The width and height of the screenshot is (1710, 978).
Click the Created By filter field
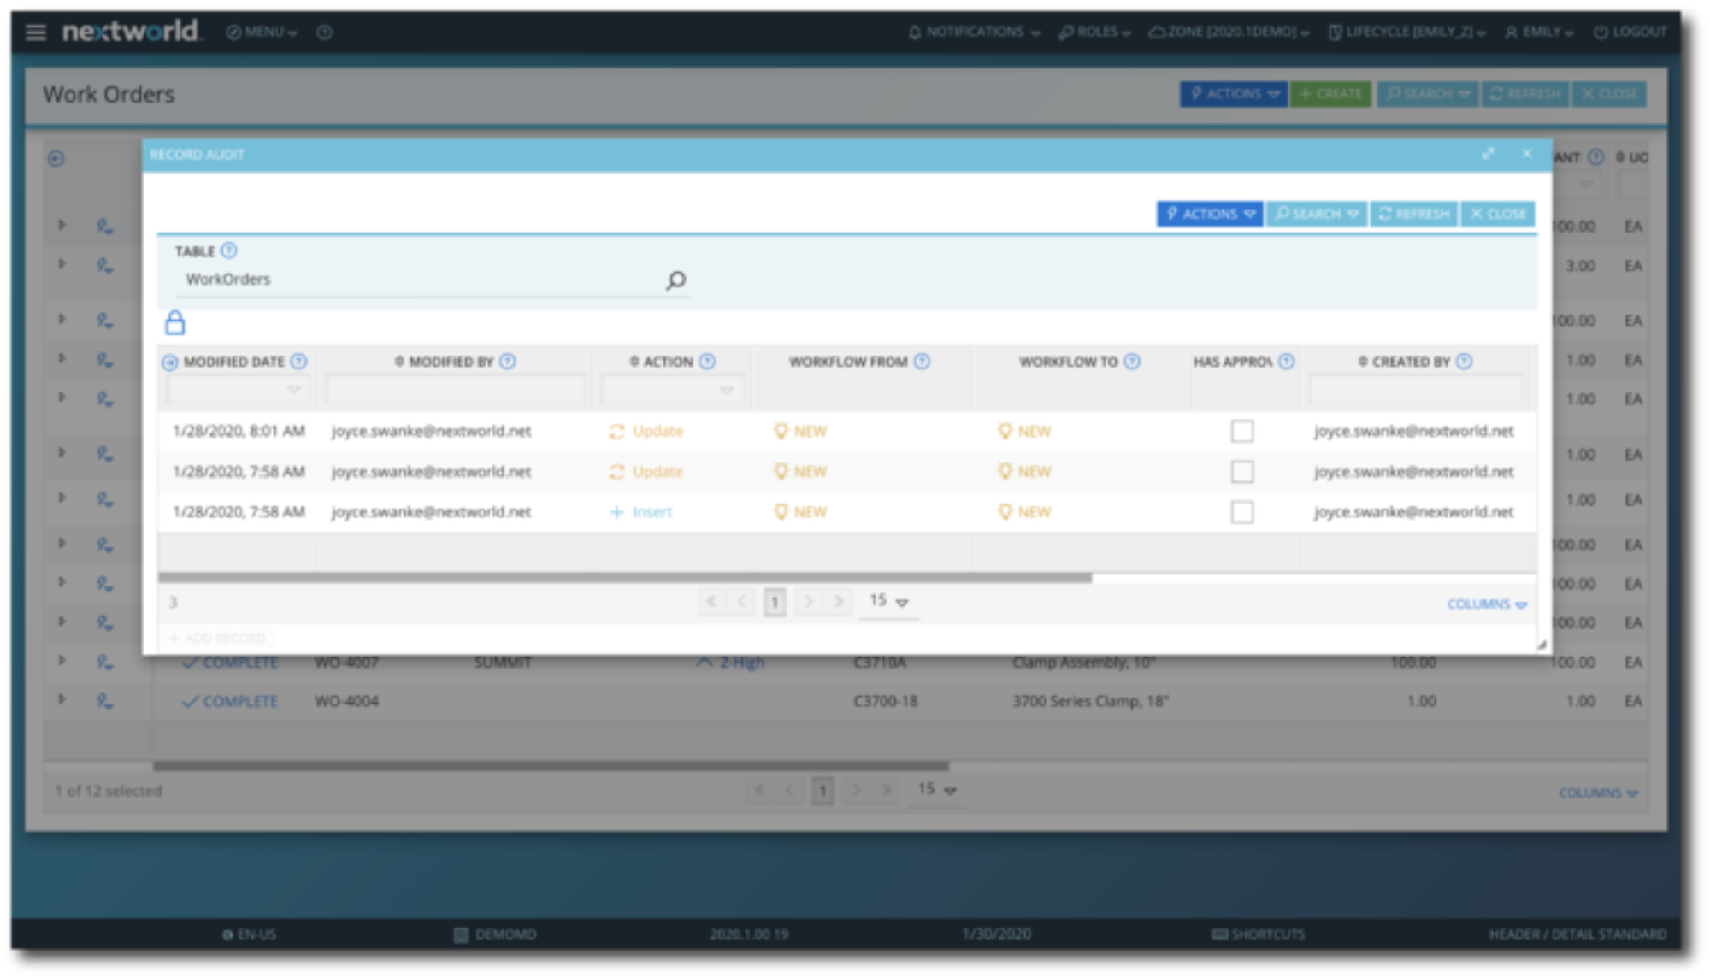point(1416,390)
